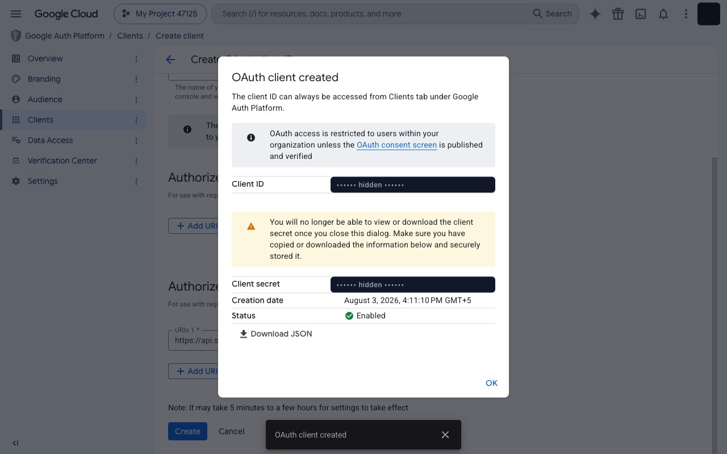The width and height of the screenshot is (727, 454).
Task: Confirm the dialog with OK
Action: pyautogui.click(x=491, y=383)
